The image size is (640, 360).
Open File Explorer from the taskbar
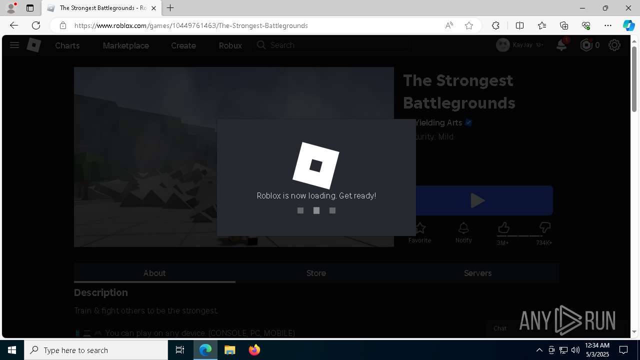click(x=229, y=350)
